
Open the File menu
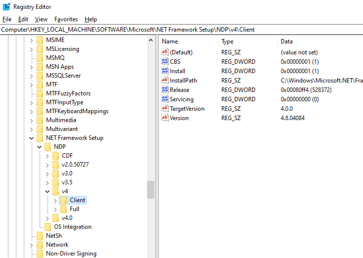pos(7,19)
